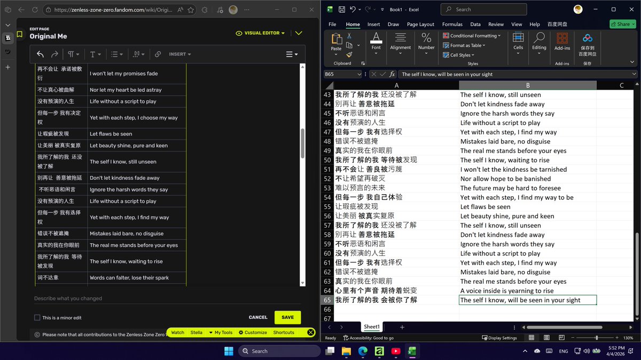
Task: Open Excel File menu
Action: (x=332, y=24)
